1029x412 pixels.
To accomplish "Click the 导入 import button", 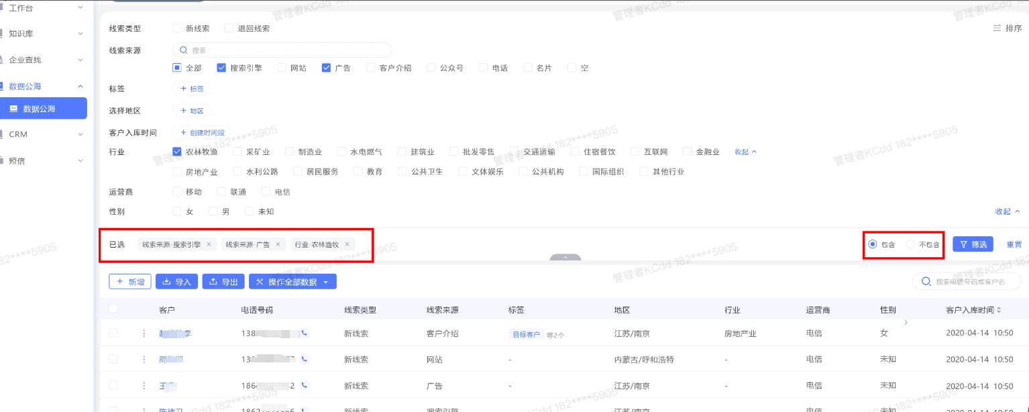I will click(176, 282).
